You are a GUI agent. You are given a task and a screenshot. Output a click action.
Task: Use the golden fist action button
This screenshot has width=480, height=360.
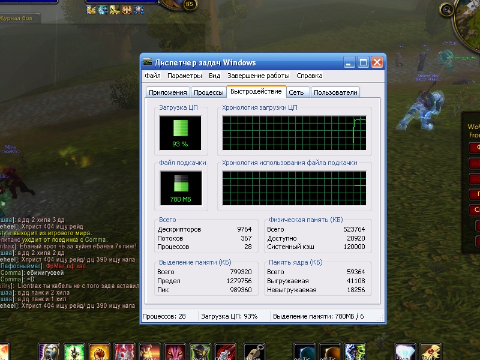coord(99,352)
